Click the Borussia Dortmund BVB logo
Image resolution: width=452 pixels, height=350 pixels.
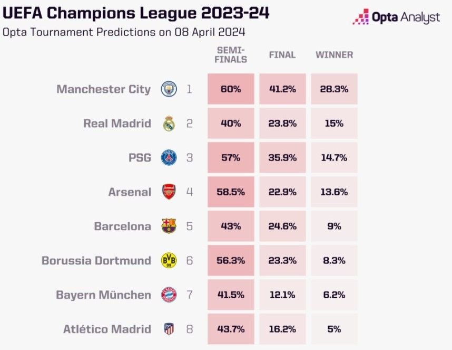(169, 260)
